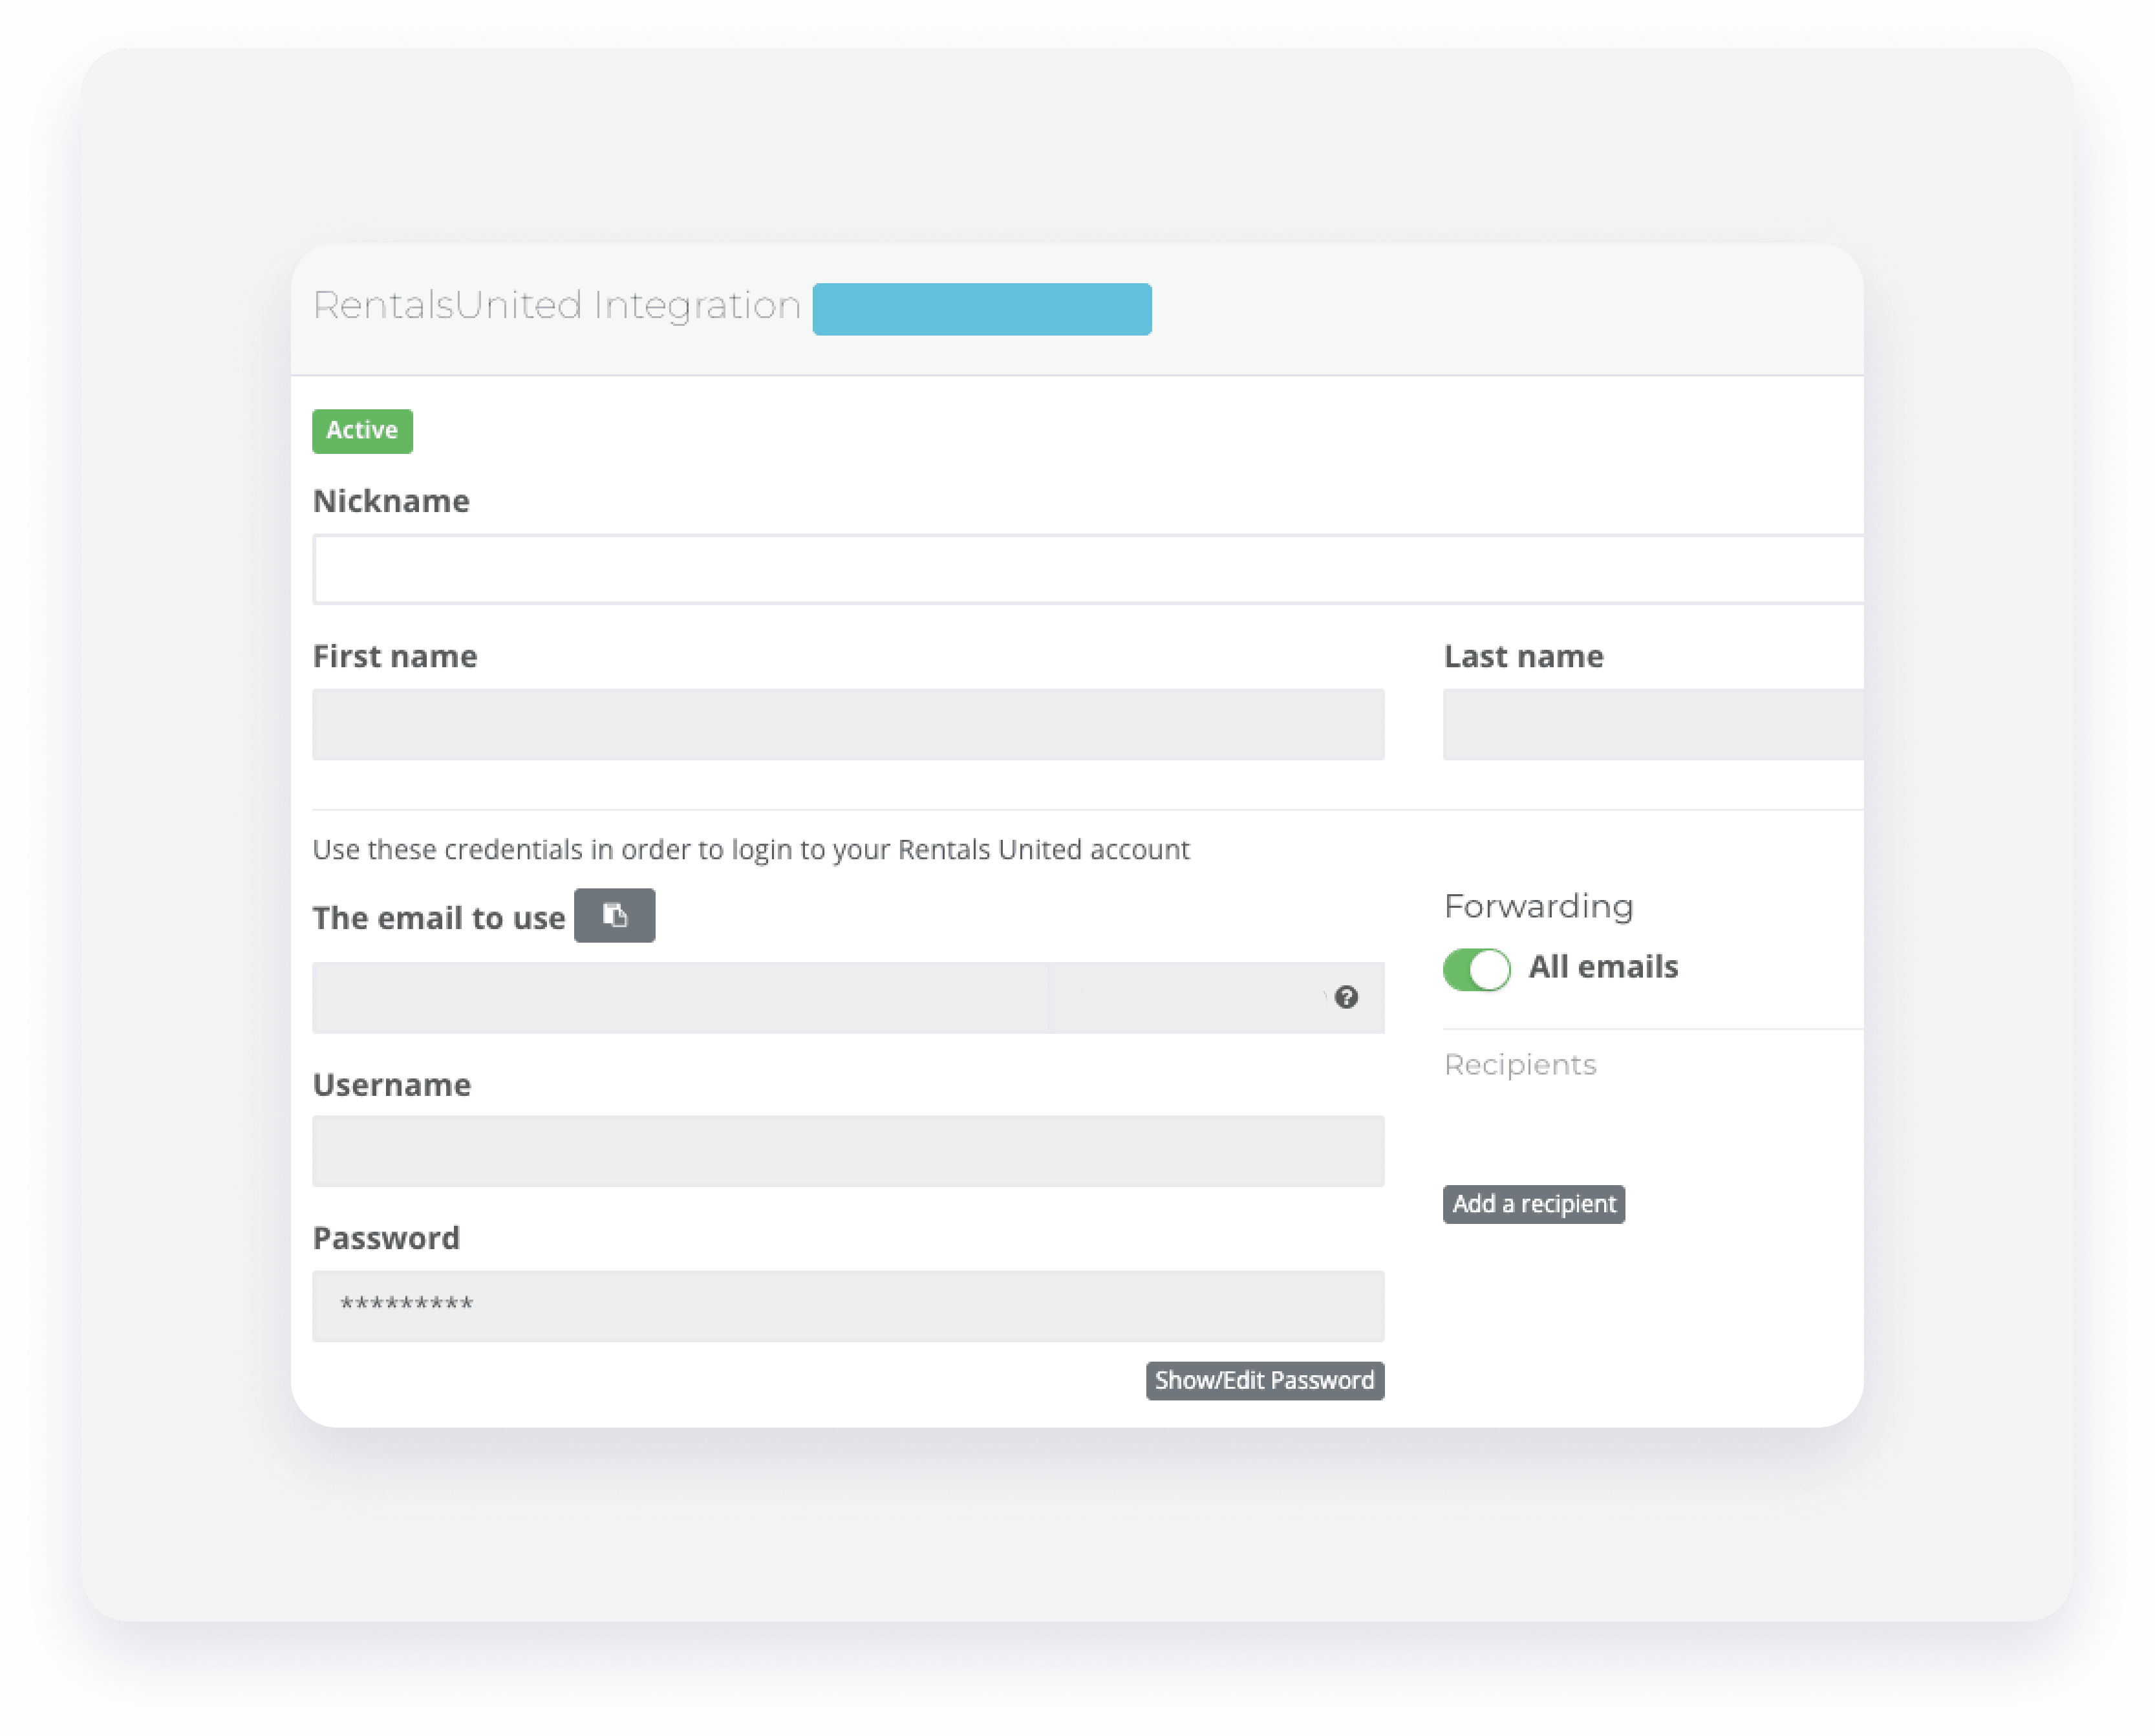Click the green Active status badge
Image resolution: width=2155 pixels, height=1736 pixels.
point(362,431)
